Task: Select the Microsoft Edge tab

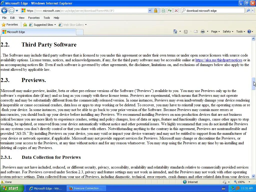Action: click(x=39, y=32)
